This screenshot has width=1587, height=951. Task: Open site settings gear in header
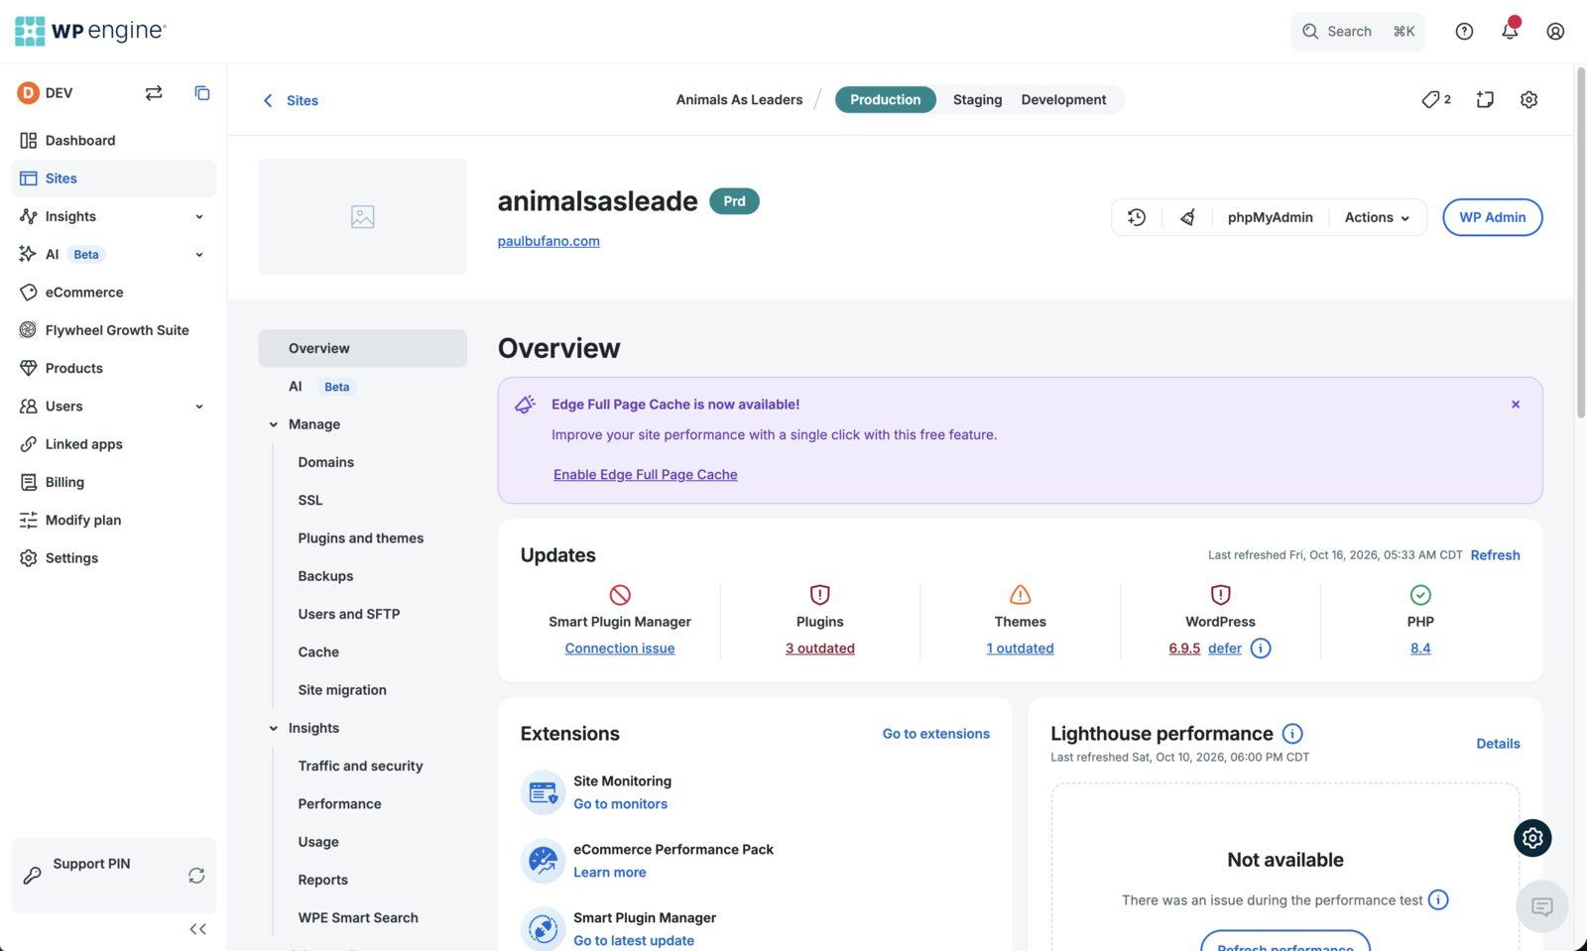[x=1528, y=99]
